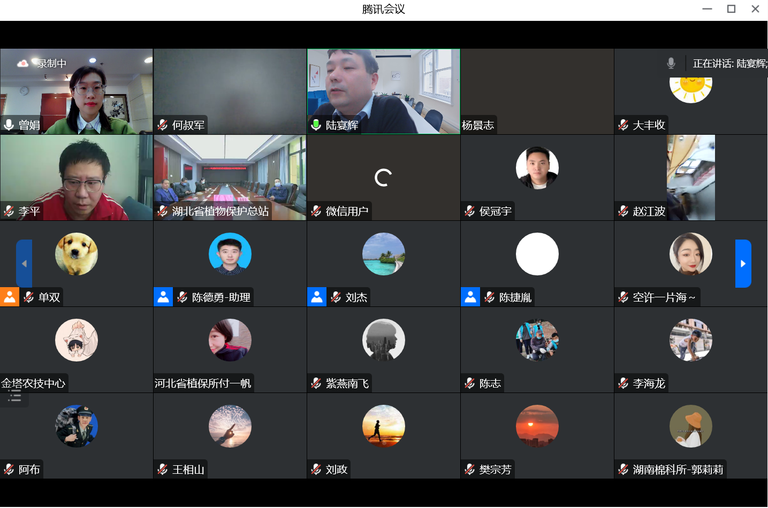
Task: Click 陈德勇-助理's portrait avatar
Action: click(230, 254)
